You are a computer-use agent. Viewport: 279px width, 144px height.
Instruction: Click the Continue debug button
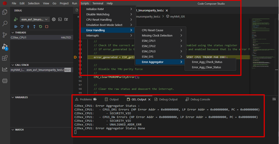[x=16, y=27]
